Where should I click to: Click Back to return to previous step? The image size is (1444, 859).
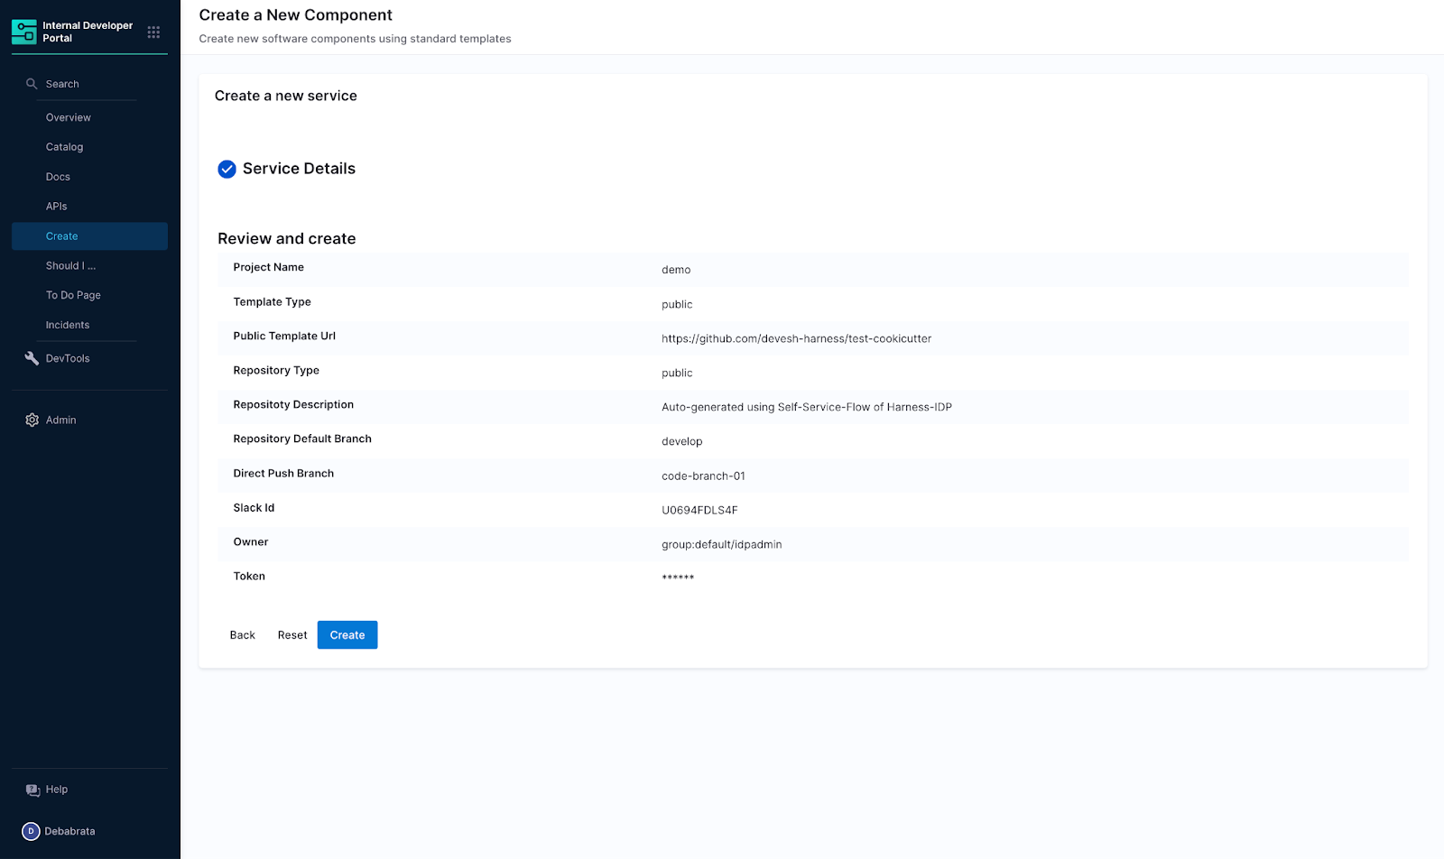click(241, 634)
